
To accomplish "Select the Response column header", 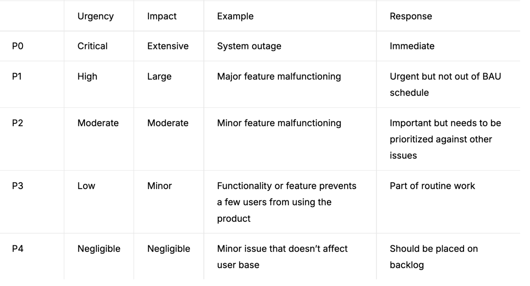I will point(411,17).
